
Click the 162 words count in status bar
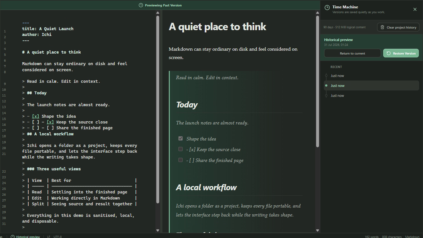(371, 236)
